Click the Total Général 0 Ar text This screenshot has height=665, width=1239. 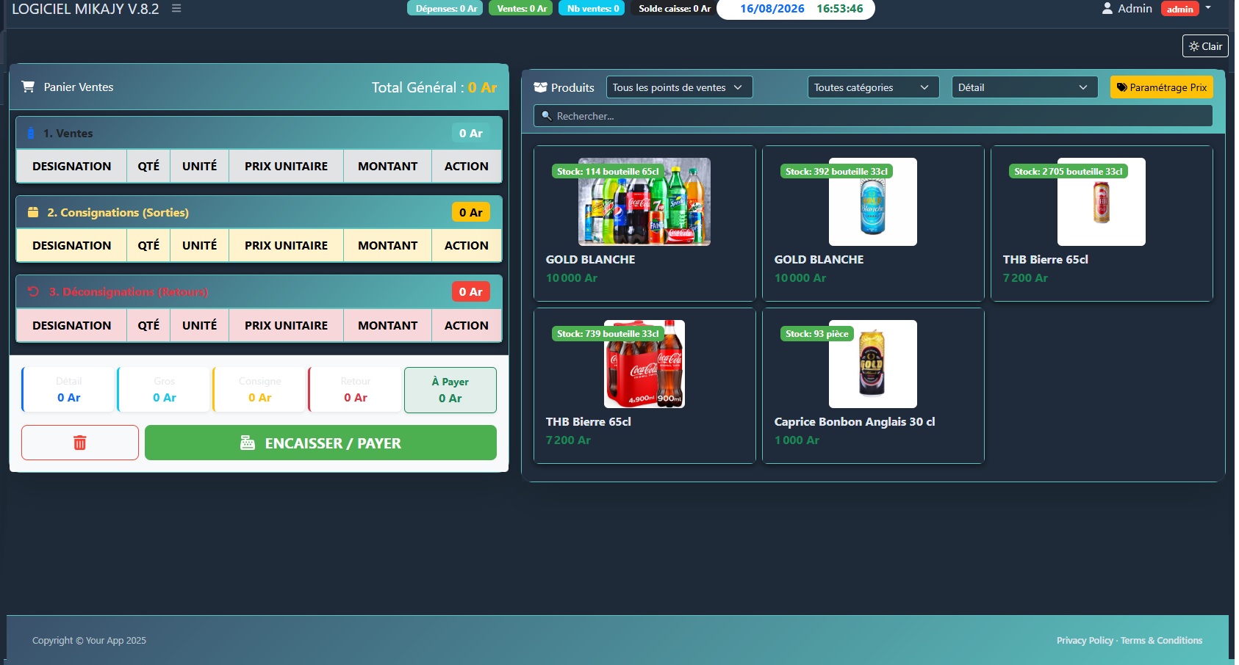pyautogui.click(x=434, y=87)
